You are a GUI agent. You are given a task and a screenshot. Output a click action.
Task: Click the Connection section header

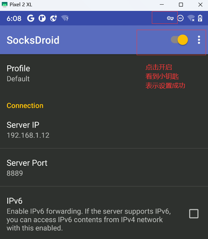25,106
